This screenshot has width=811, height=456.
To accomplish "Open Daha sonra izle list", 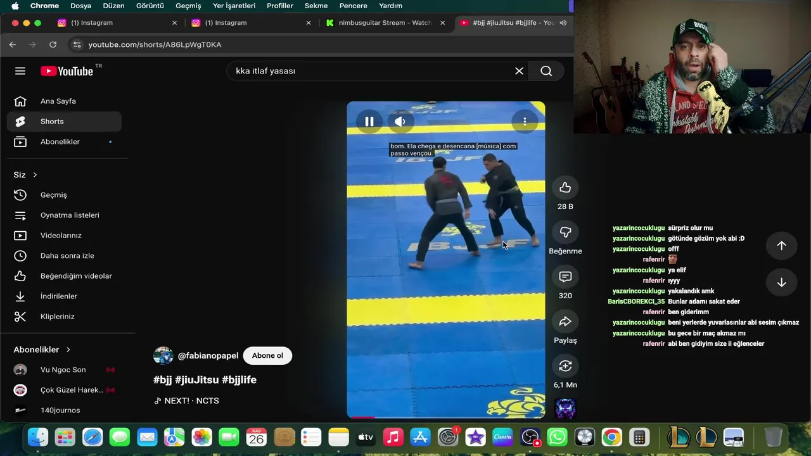I will point(64,256).
